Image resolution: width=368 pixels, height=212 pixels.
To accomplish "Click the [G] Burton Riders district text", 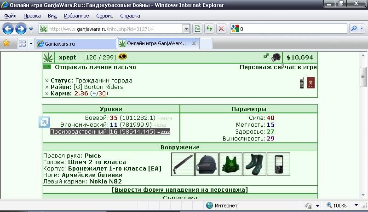I will click(98, 87).
